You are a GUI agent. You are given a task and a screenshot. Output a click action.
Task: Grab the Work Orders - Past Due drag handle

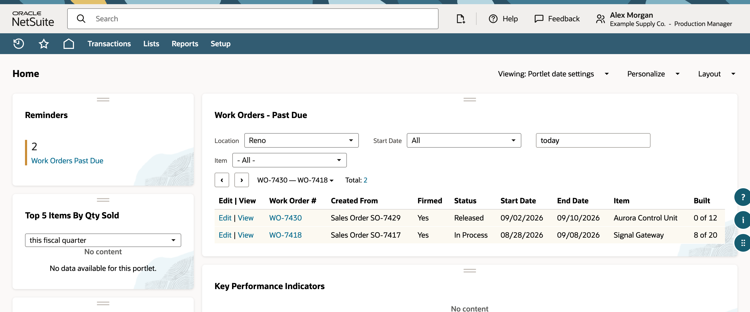click(x=470, y=99)
